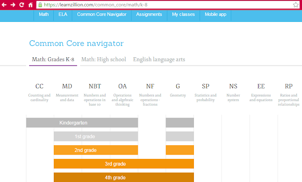Select RP Ratios and proportional relationships
Screen dimensions: 302x182
289,95
